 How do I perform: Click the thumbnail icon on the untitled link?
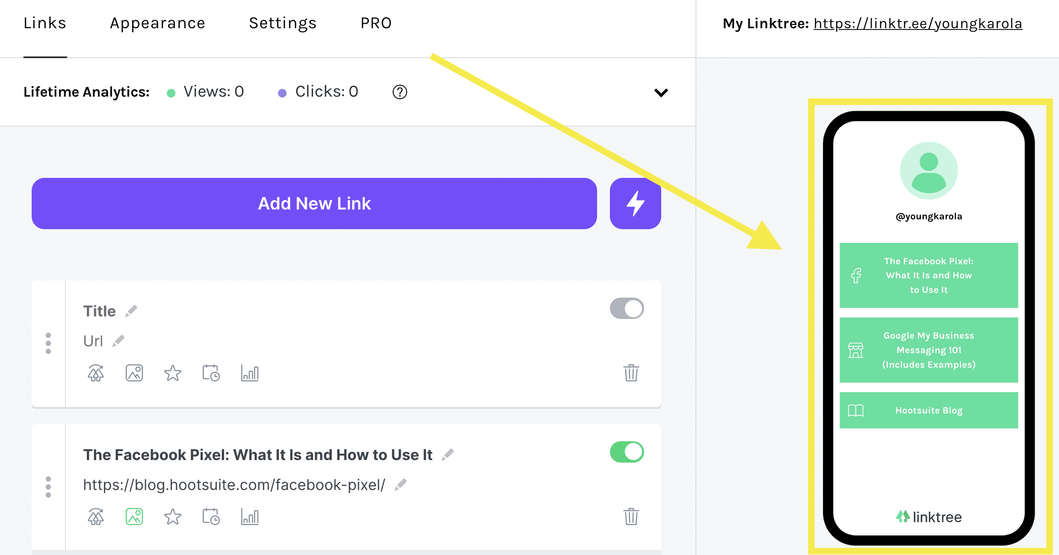tap(134, 371)
